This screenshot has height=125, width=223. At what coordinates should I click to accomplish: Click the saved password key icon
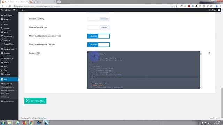172,6
